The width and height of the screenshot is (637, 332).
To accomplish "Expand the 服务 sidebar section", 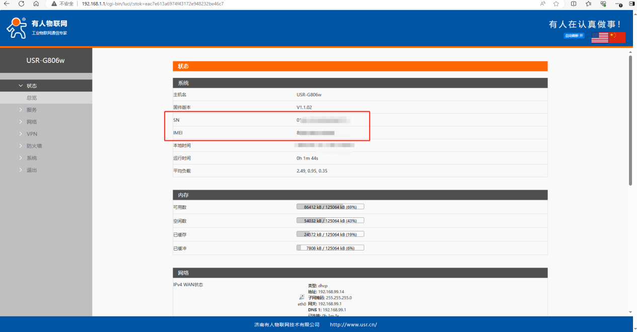I will point(31,110).
